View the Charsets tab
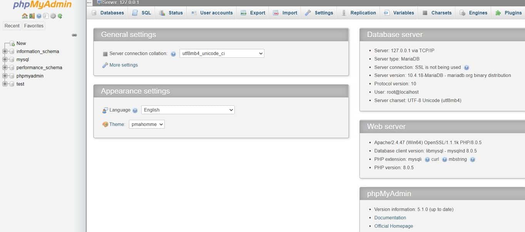The height and width of the screenshot is (232, 525). tap(437, 13)
